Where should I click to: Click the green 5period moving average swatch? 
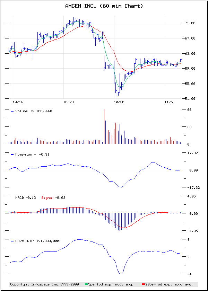tap(86, 284)
